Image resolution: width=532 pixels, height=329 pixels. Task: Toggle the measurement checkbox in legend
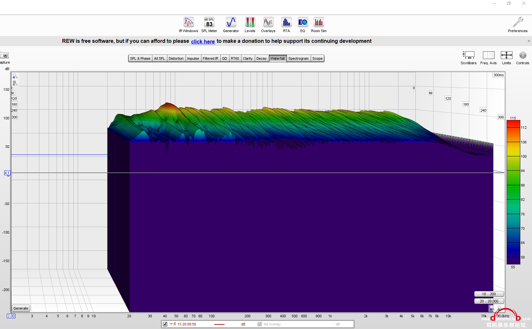pyautogui.click(x=165, y=324)
